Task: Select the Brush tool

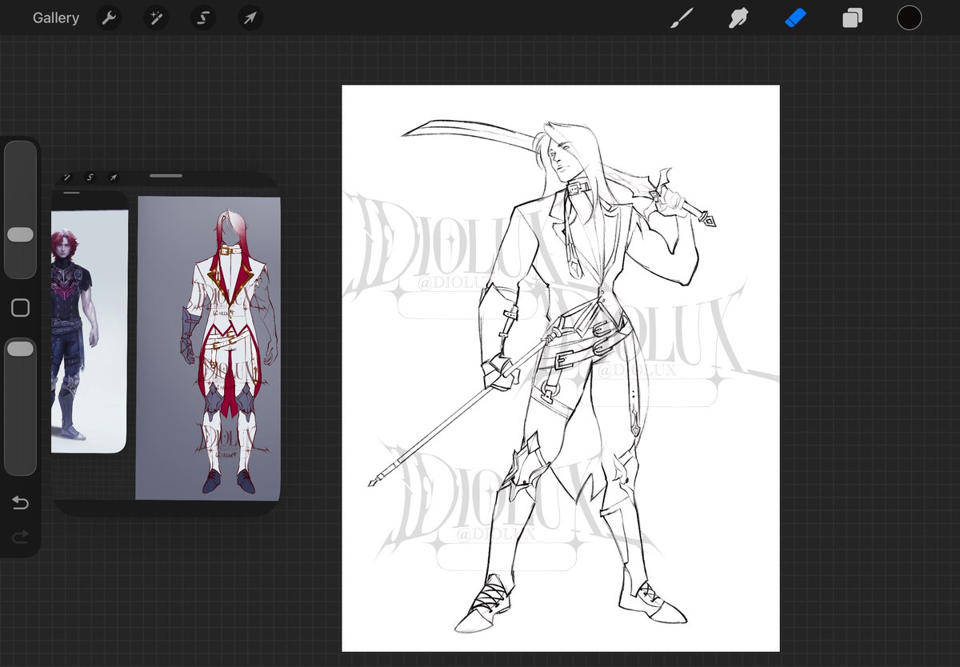Action: tap(682, 18)
